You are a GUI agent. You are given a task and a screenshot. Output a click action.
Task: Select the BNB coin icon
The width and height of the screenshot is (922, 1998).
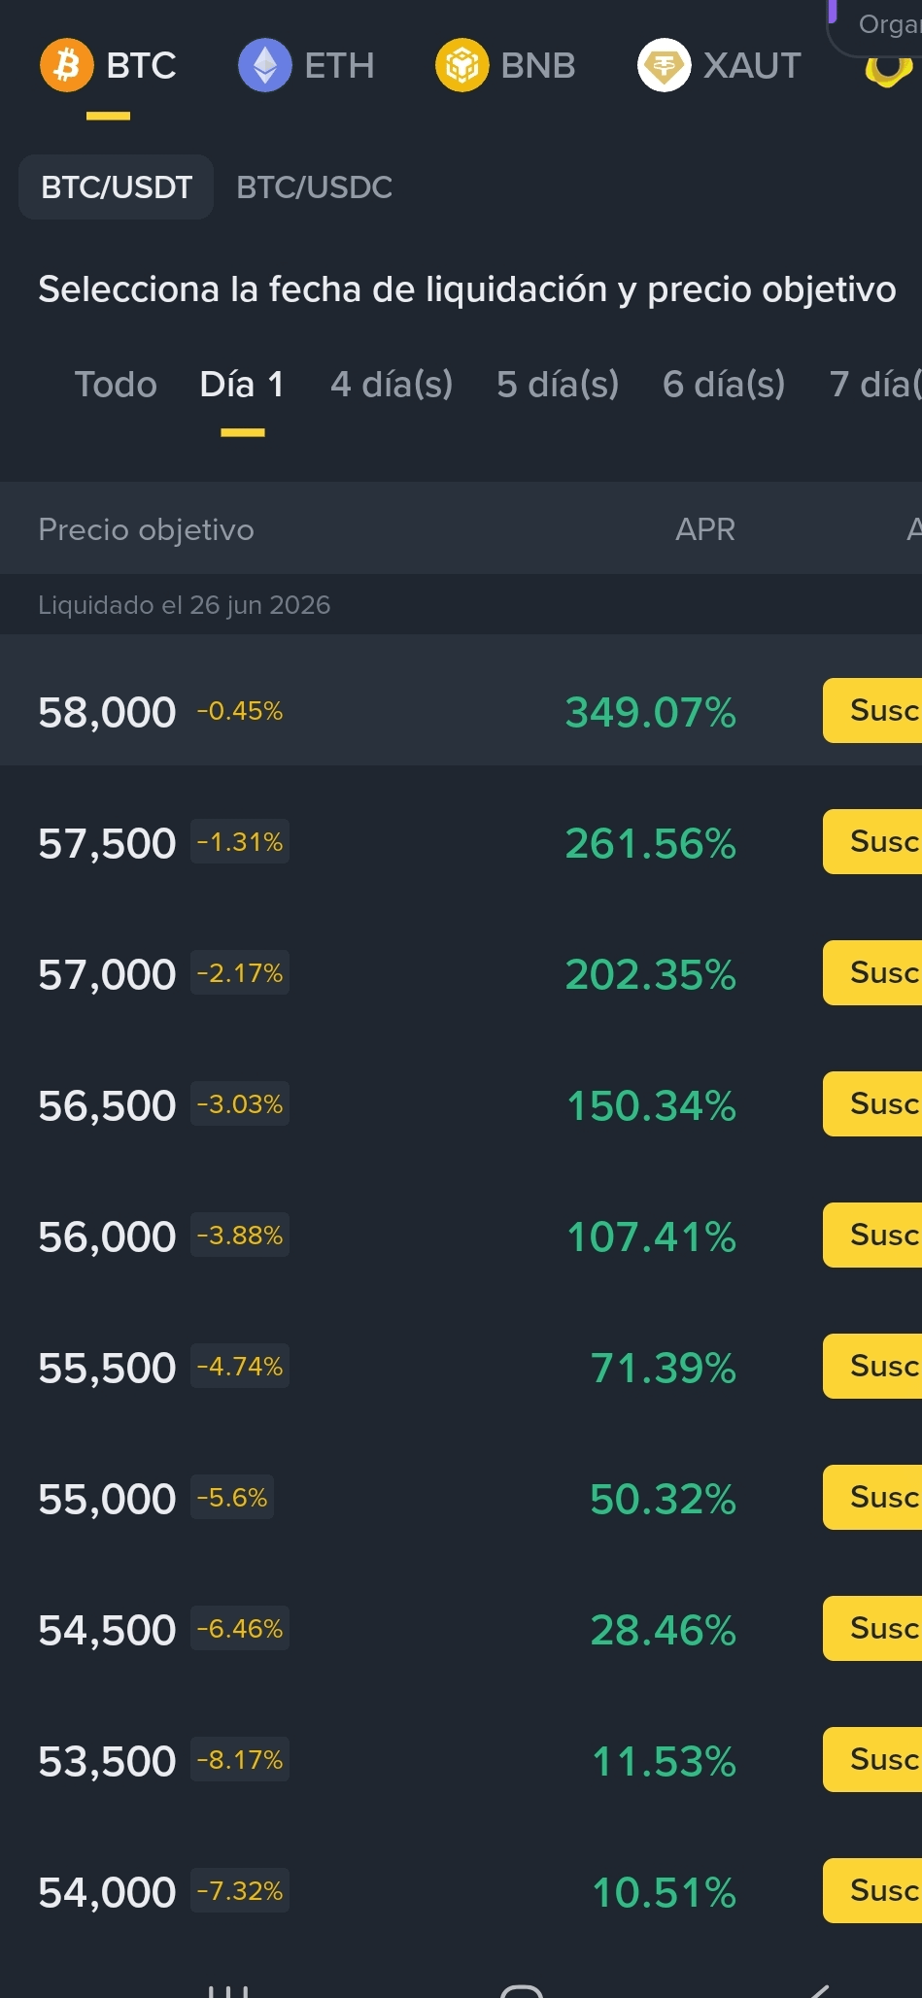[461, 65]
